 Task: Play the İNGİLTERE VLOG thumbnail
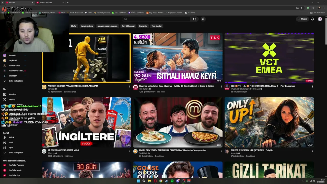(87, 122)
